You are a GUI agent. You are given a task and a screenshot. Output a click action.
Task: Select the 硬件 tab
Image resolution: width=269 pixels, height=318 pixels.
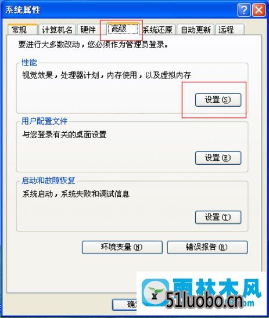tap(88, 30)
